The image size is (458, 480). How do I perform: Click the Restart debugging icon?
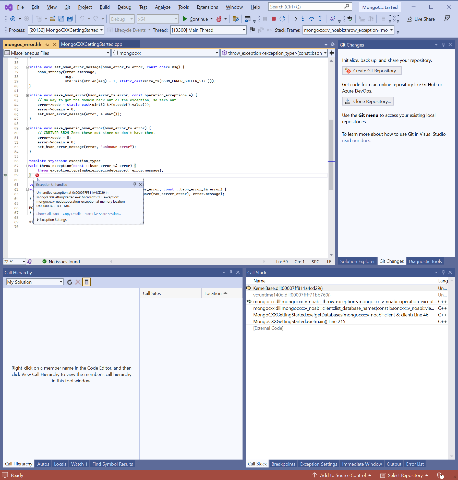tap(282, 19)
